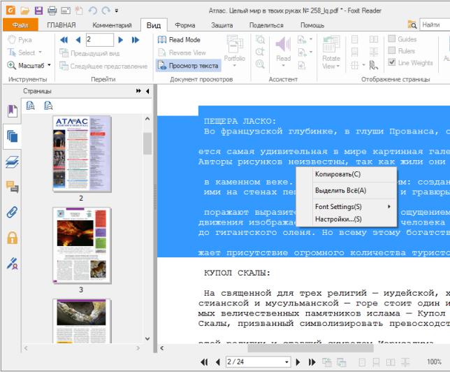Go to first page in status bar

click(x=204, y=362)
